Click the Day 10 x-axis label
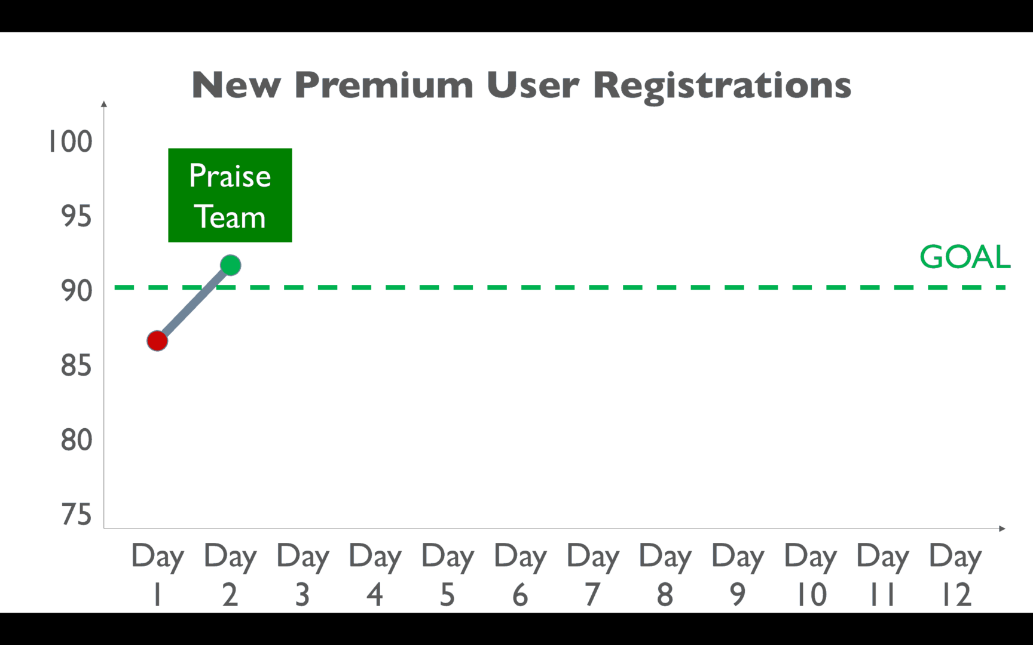Image resolution: width=1033 pixels, height=645 pixels. [811, 575]
